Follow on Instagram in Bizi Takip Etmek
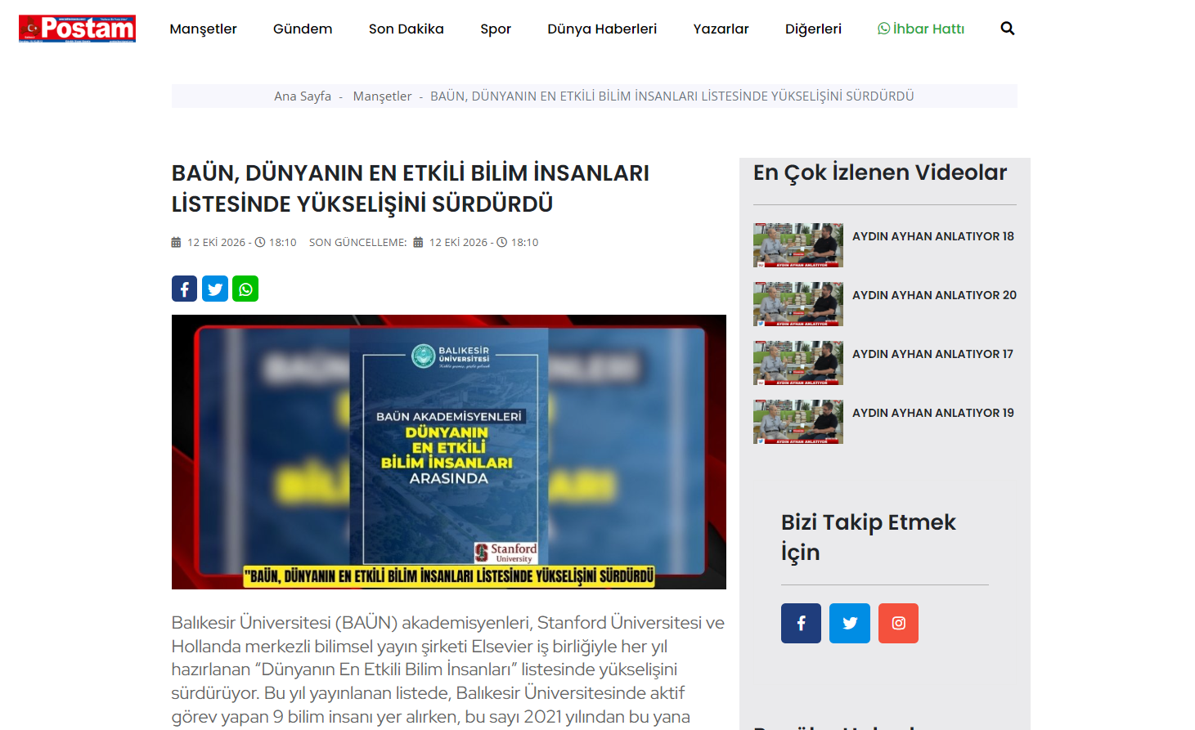 (898, 623)
